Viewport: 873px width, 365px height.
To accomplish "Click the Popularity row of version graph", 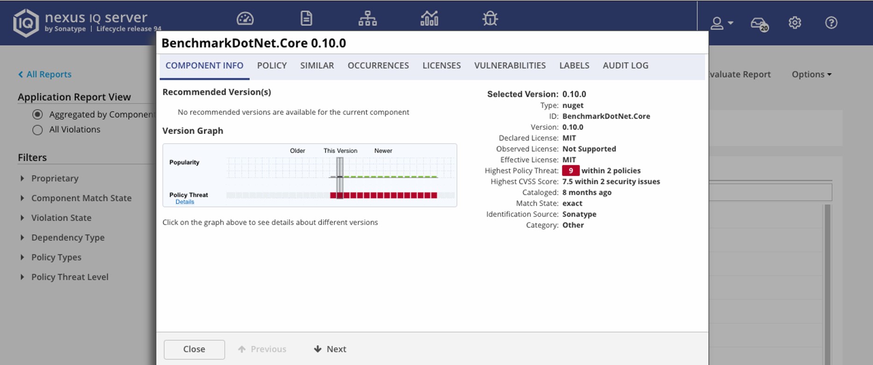I will [x=340, y=168].
